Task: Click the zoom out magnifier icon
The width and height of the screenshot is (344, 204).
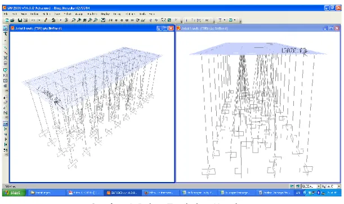Action: (96, 20)
